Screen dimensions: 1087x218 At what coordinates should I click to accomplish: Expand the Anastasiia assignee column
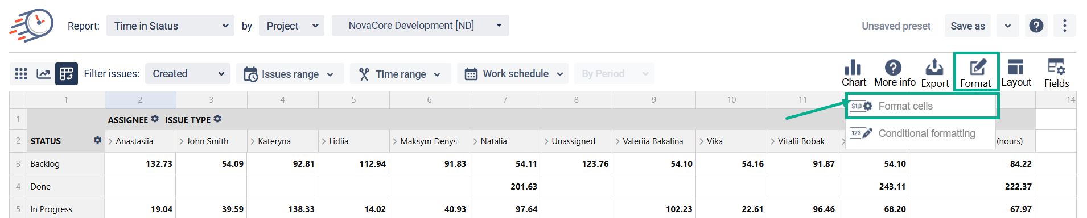point(110,141)
